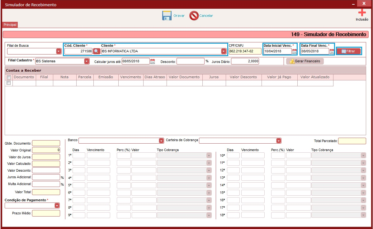Open the Condição de Pagamento dropdown
The height and width of the screenshot is (229, 373).
tap(57, 205)
